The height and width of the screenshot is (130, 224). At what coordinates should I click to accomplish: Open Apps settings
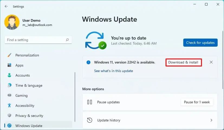(x=20, y=65)
